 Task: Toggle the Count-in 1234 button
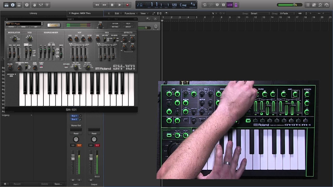[230, 5]
